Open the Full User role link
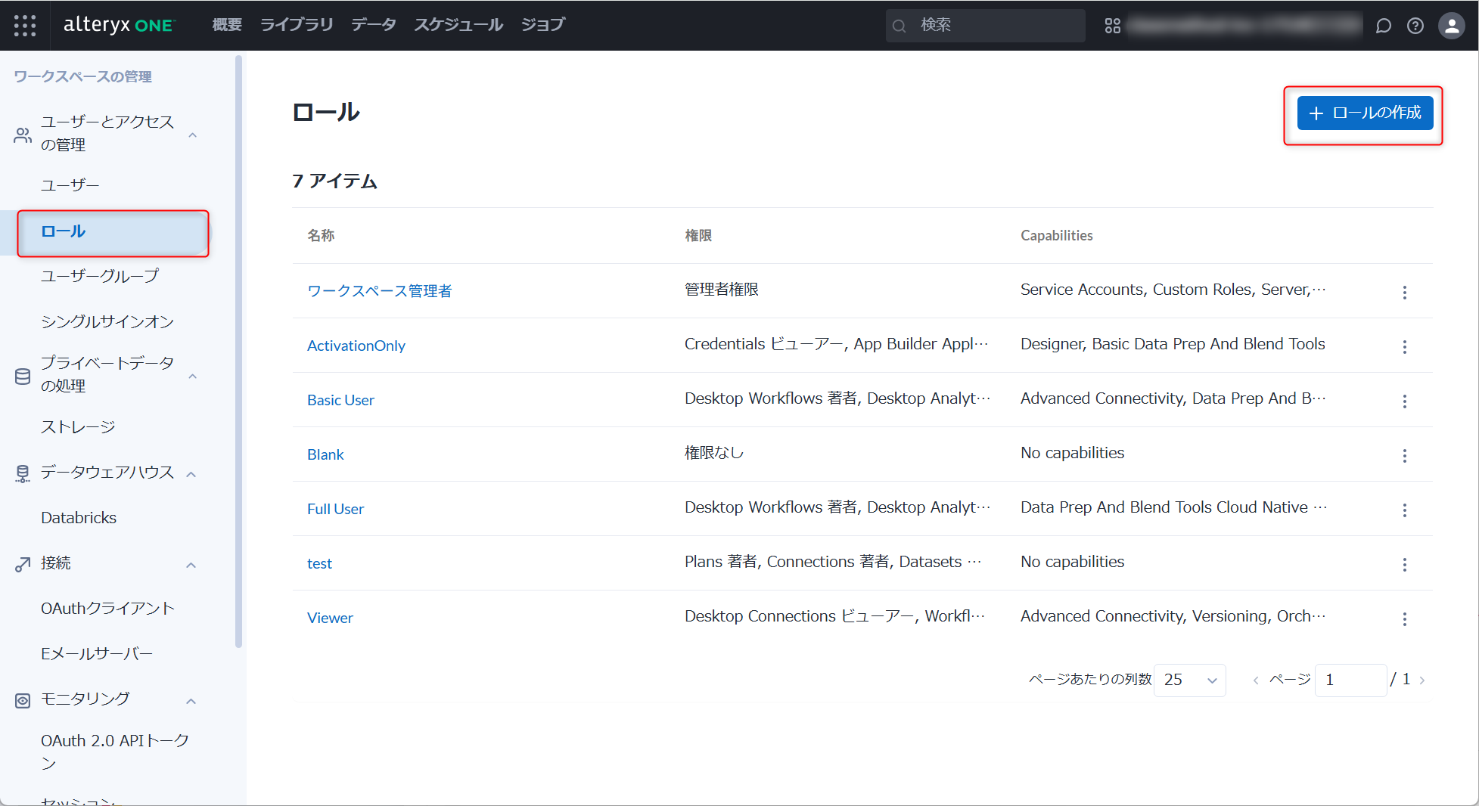The width and height of the screenshot is (1479, 806). (335, 509)
